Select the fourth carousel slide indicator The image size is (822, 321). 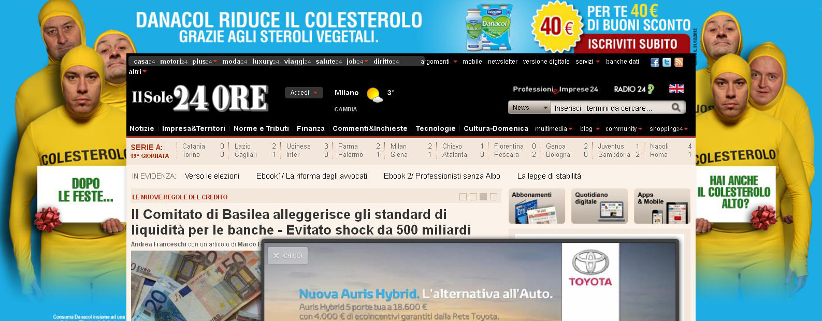pyautogui.click(x=494, y=197)
